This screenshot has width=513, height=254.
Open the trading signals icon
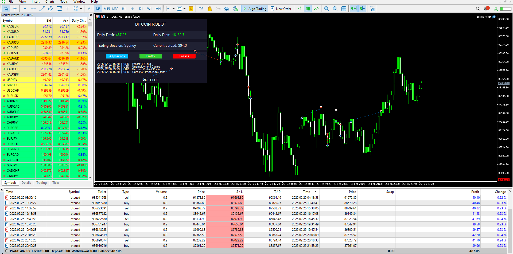pos(218,9)
